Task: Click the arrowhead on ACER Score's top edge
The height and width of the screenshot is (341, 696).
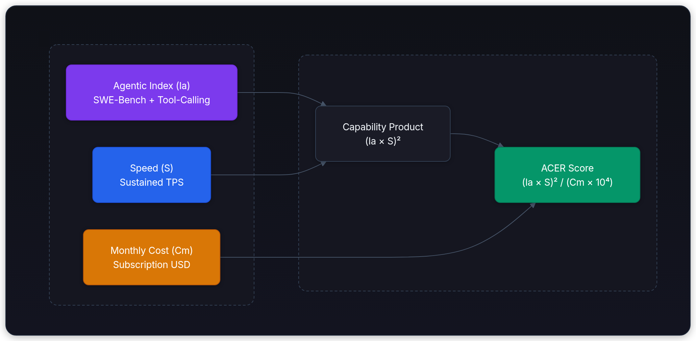Action: pos(501,145)
